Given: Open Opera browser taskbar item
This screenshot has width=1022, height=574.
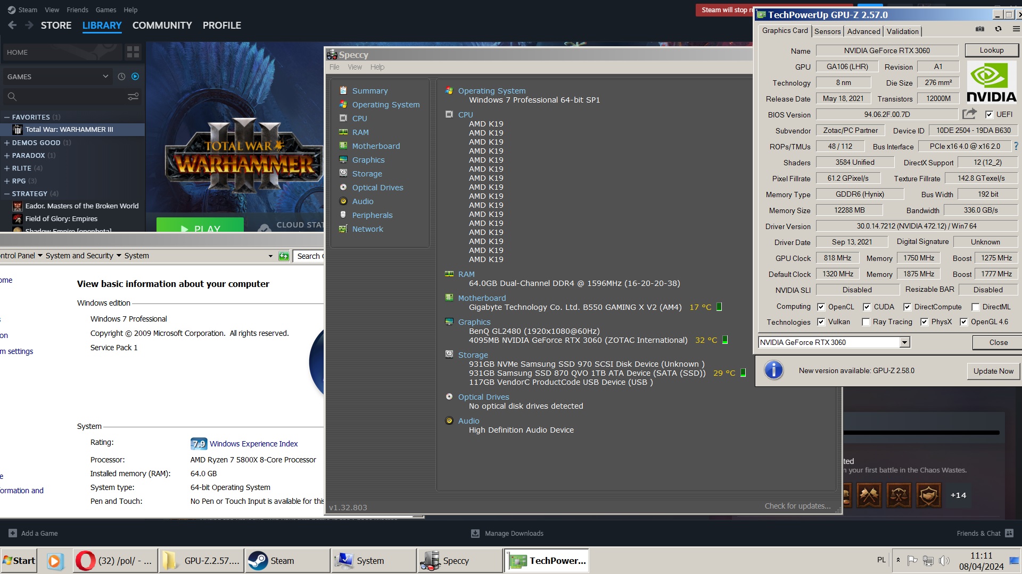Looking at the screenshot, I should 115,561.
